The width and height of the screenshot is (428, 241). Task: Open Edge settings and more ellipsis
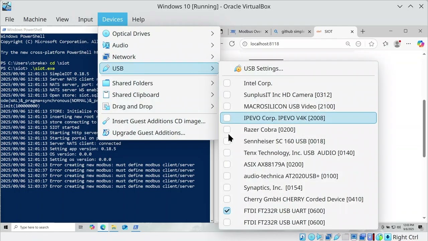pos(409,44)
